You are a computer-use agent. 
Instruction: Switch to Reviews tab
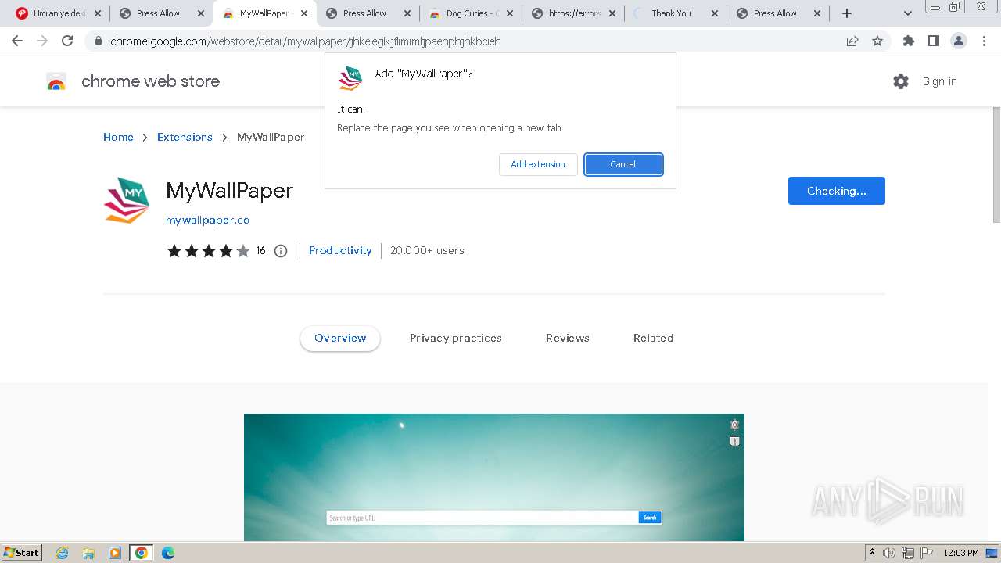[x=568, y=338]
